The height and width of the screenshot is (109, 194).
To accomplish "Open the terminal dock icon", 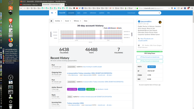I will (11, 92).
